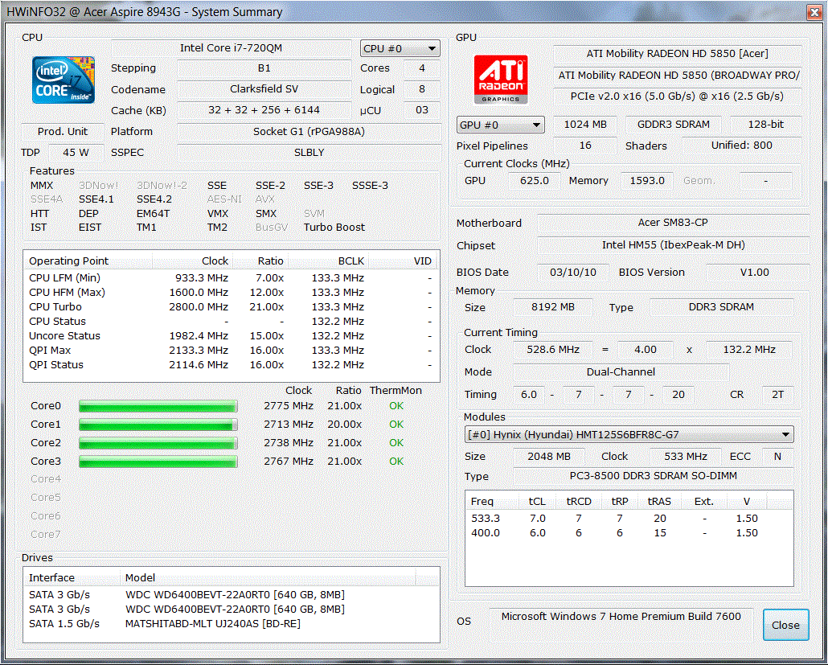The height and width of the screenshot is (665, 828).
Task: Select the QPI Max row
Action: coord(232,351)
